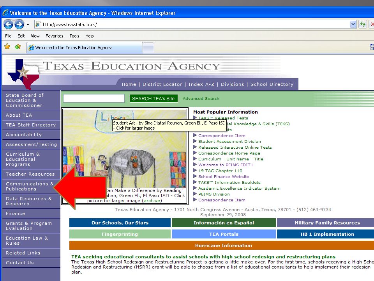Open Released Interactive Online Tests link
This screenshot has width=374, height=281.
235,148
